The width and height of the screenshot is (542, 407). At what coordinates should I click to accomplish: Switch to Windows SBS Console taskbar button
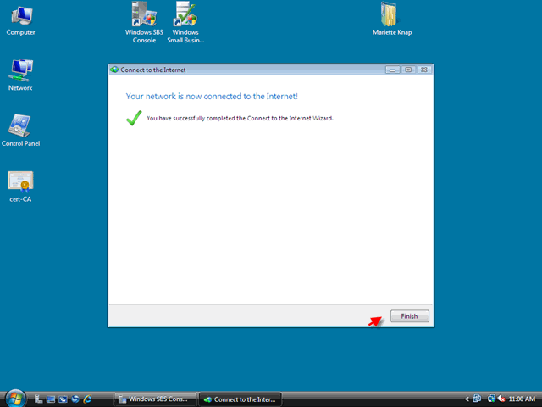(x=156, y=399)
